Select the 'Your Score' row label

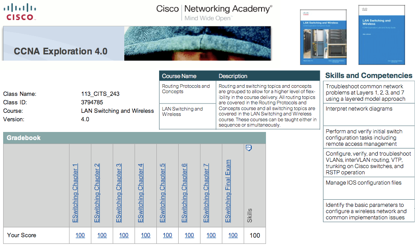pyautogui.click(x=21, y=235)
